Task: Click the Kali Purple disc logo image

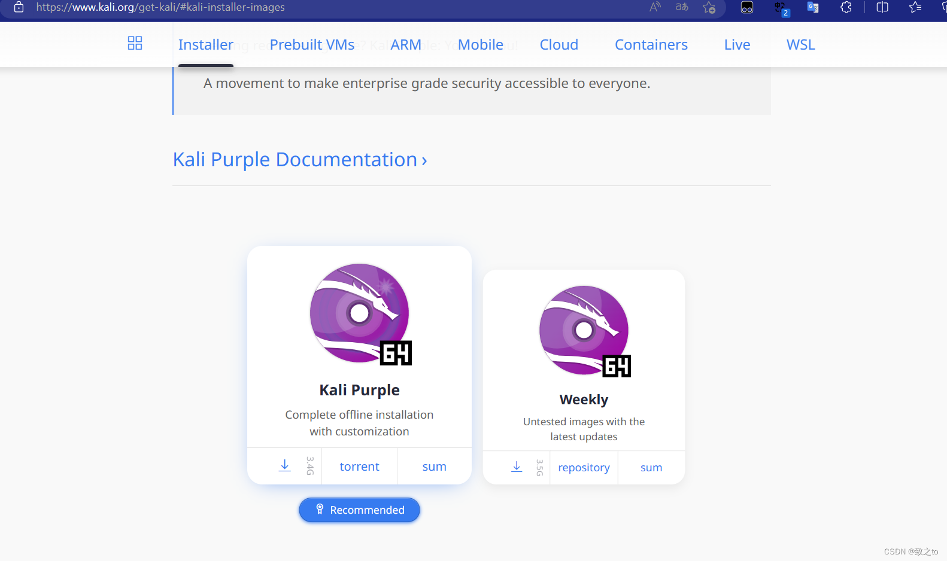Action: (x=360, y=314)
